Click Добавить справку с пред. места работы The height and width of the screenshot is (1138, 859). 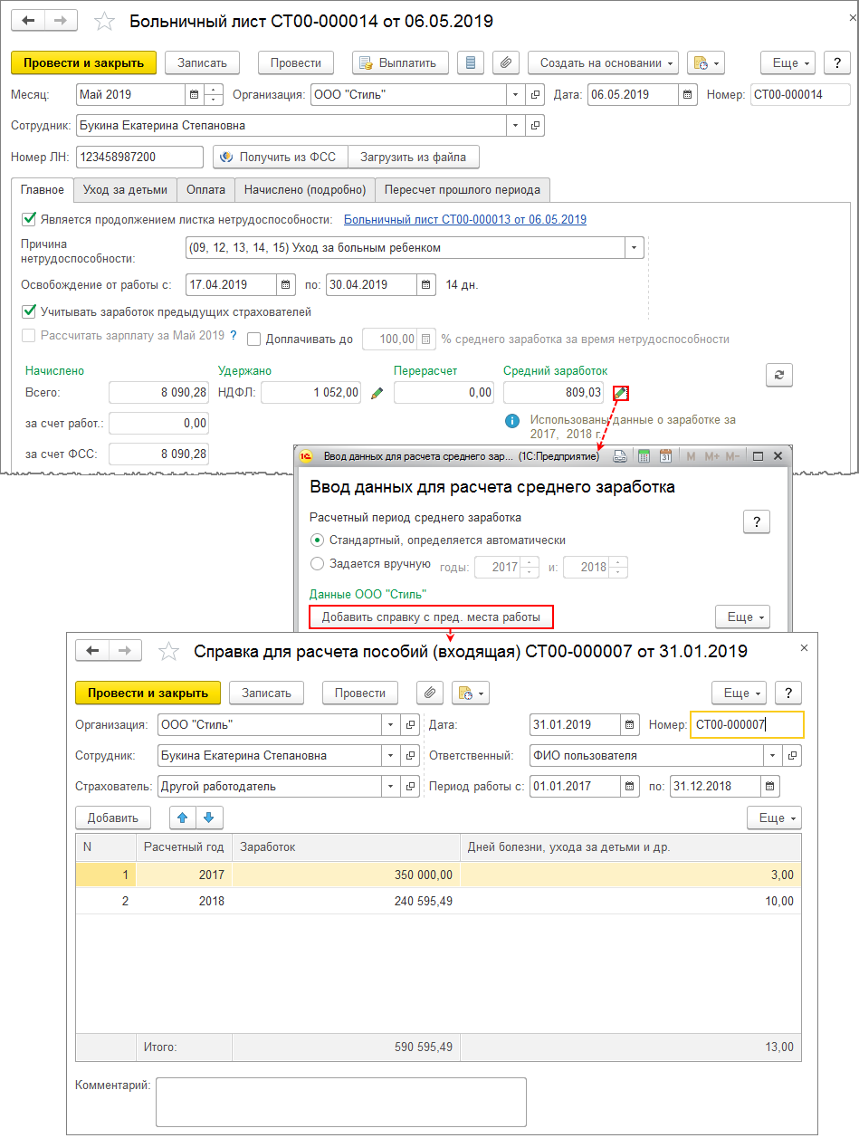[431, 617]
